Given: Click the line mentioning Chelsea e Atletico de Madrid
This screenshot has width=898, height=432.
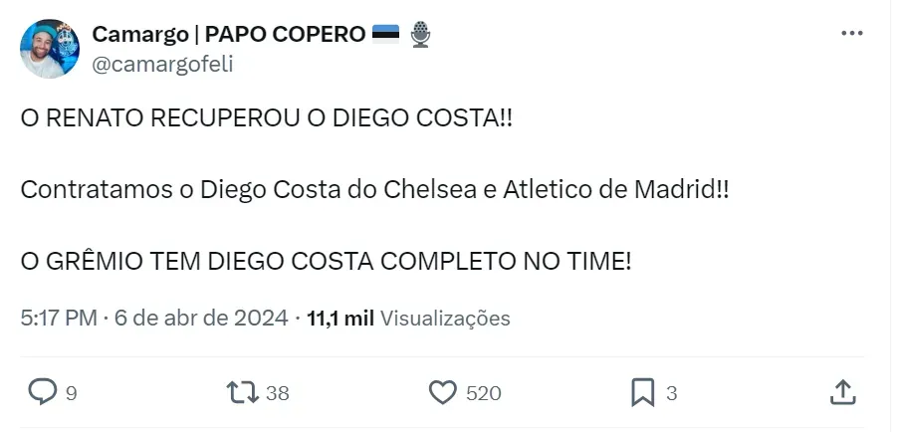Looking at the screenshot, I should coord(374,190).
